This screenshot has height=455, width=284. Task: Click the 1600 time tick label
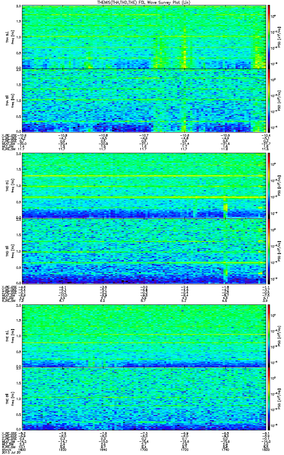[x=22, y=450]
